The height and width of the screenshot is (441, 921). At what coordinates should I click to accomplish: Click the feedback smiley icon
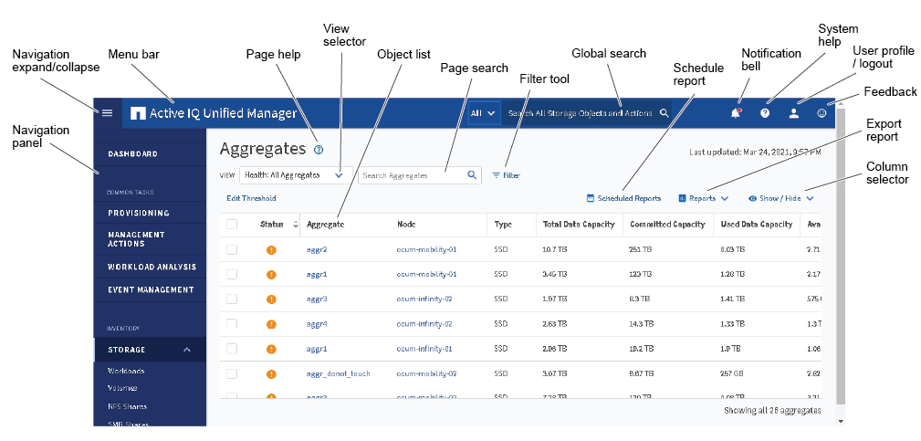[x=822, y=113]
